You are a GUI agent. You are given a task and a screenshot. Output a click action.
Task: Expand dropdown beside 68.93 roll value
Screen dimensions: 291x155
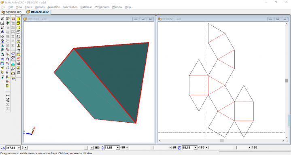pos(195,148)
